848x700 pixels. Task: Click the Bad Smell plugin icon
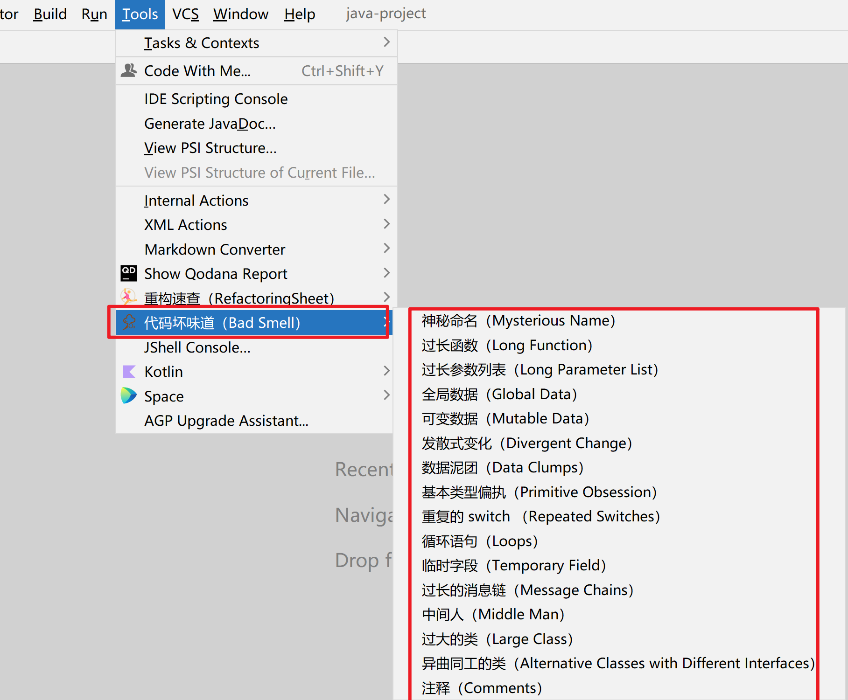tap(129, 322)
